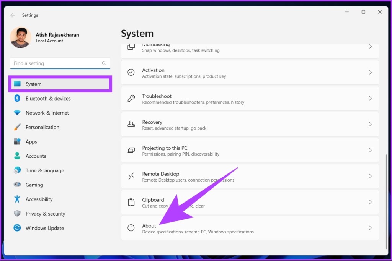Click the search magnifier icon
This screenshot has height=261, width=392.
pos(104,63)
